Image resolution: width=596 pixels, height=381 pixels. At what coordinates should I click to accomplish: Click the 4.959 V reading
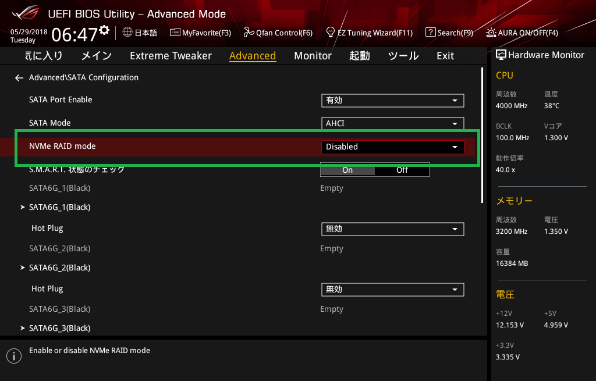(x=556, y=325)
